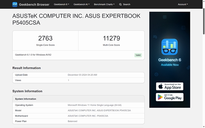Click the Multi-Core Score label
This screenshot has height=128, width=205.
point(111,45)
